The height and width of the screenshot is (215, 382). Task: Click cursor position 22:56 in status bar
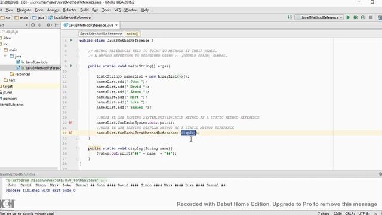pos(338,213)
